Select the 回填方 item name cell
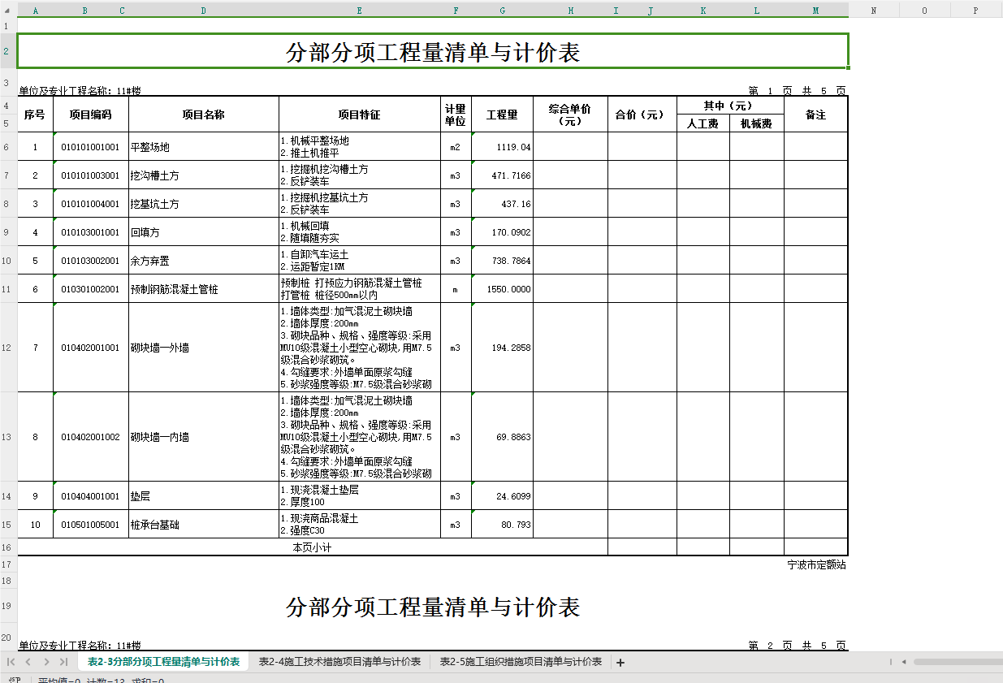This screenshot has width=1003, height=683. click(203, 232)
